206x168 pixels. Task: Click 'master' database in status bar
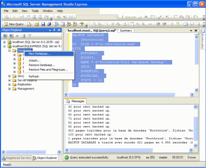[x=163, y=157]
